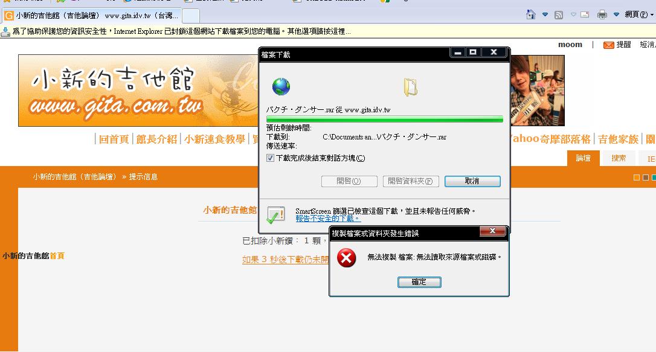This screenshot has width=656, height=352.
Task: Click the 提示信息 breadcrumb text
Action: tap(143, 177)
